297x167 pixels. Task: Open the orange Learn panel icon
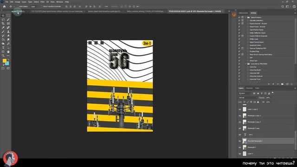[x=234, y=15]
